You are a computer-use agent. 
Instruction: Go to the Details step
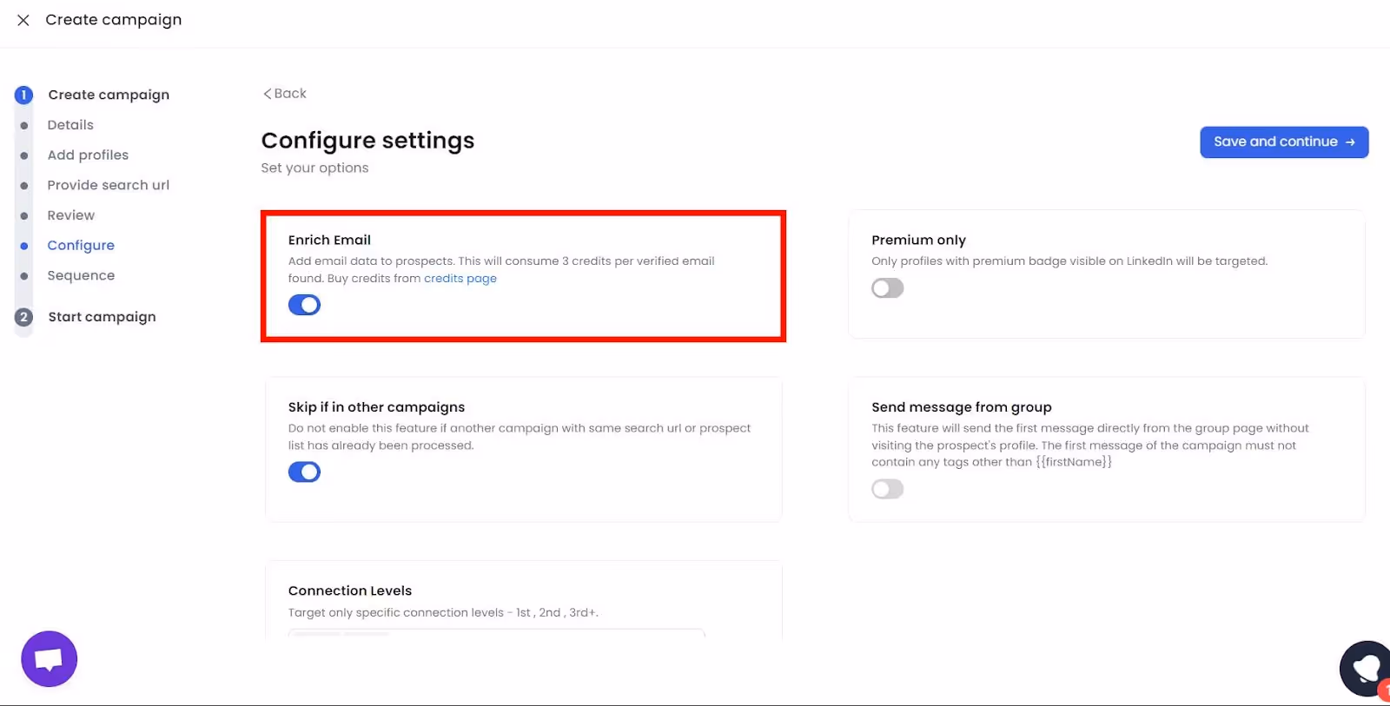click(x=69, y=124)
